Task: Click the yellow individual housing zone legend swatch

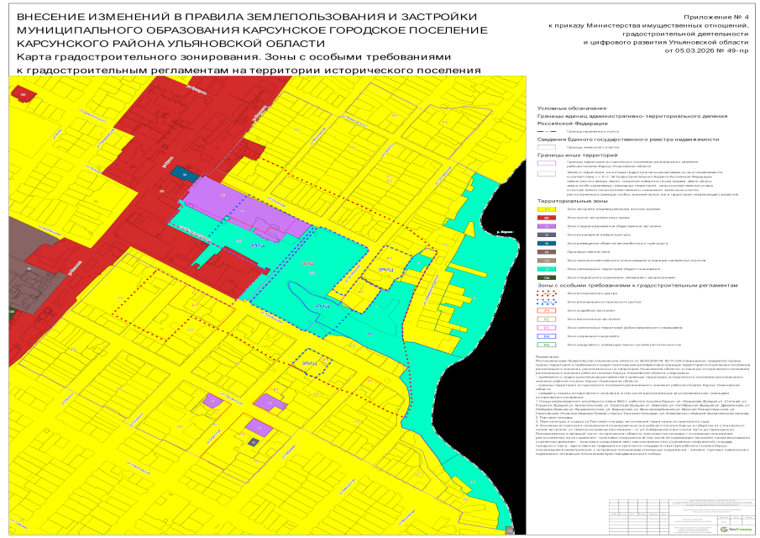Action: 547,208
